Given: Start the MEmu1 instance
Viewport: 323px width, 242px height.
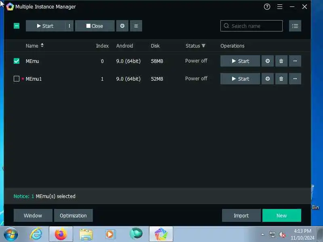Looking at the screenshot, I should [x=240, y=79].
